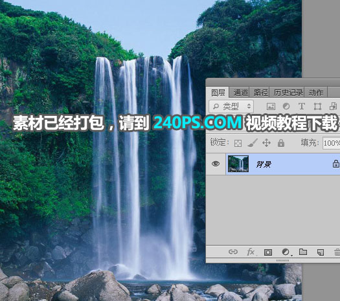Select the 背景 layer name
The width and height of the screenshot is (340, 301).
(264, 164)
